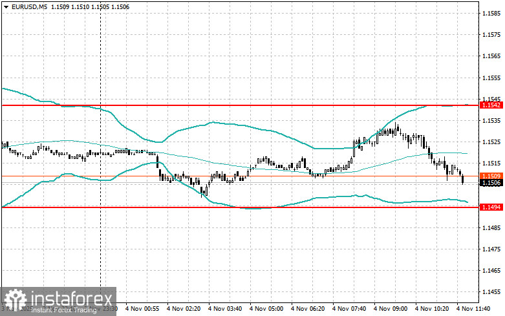Select the 1.1475 price scale value

coord(491,249)
